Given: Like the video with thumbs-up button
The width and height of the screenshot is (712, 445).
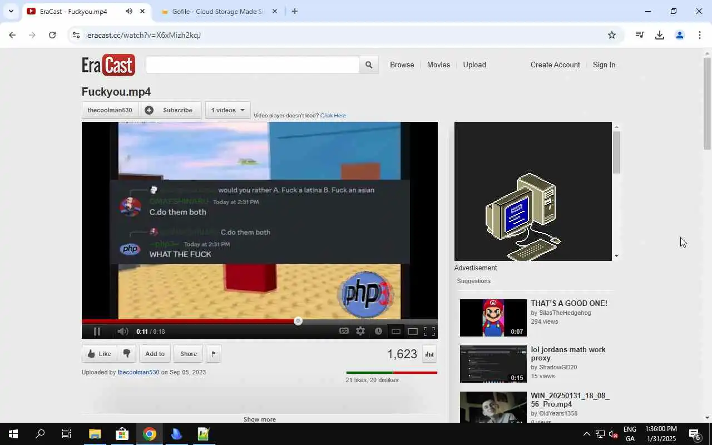Looking at the screenshot, I should coord(100,354).
